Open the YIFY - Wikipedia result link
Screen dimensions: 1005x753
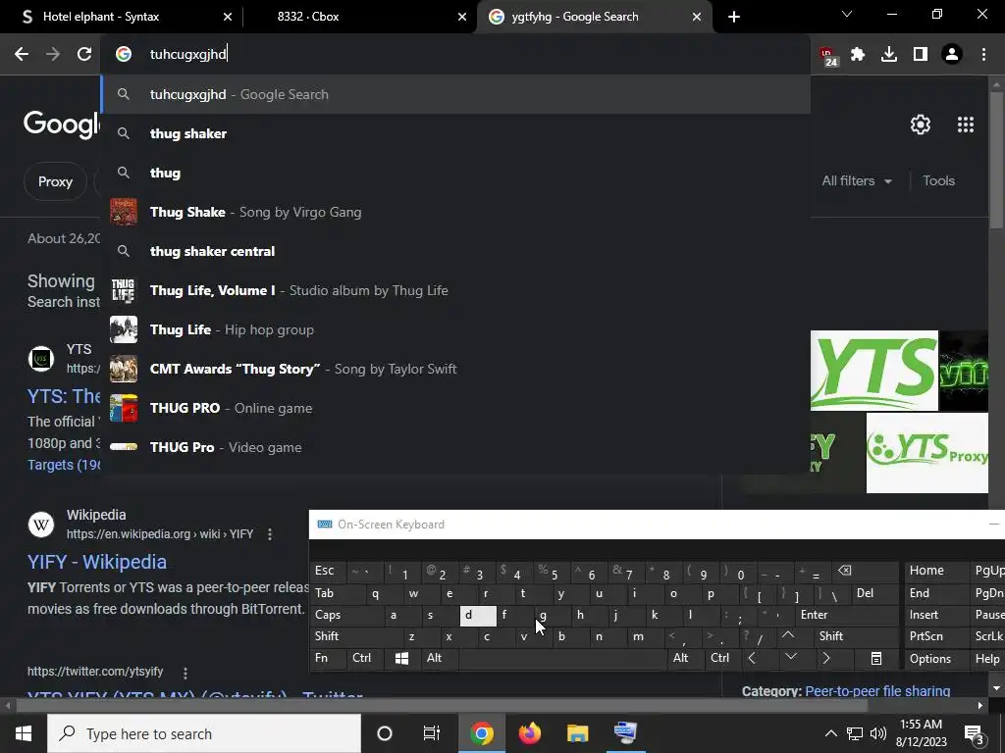97,562
